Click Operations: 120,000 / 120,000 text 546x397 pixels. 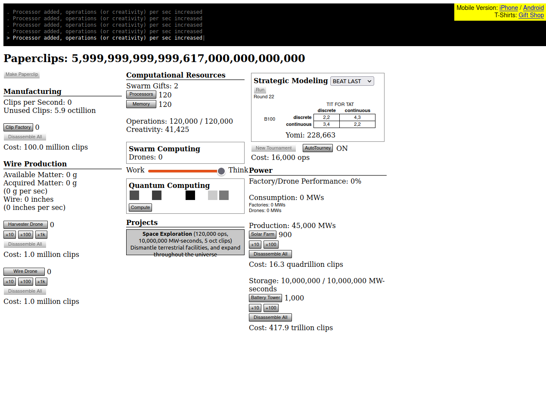click(180, 122)
